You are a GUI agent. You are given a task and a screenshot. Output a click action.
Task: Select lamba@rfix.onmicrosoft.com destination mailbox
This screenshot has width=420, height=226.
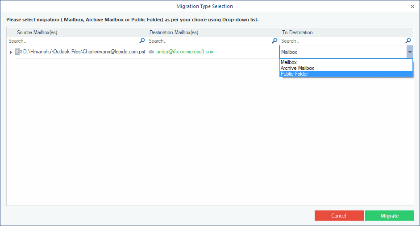click(185, 52)
